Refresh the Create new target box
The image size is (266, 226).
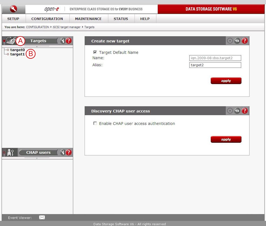(x=237, y=41)
